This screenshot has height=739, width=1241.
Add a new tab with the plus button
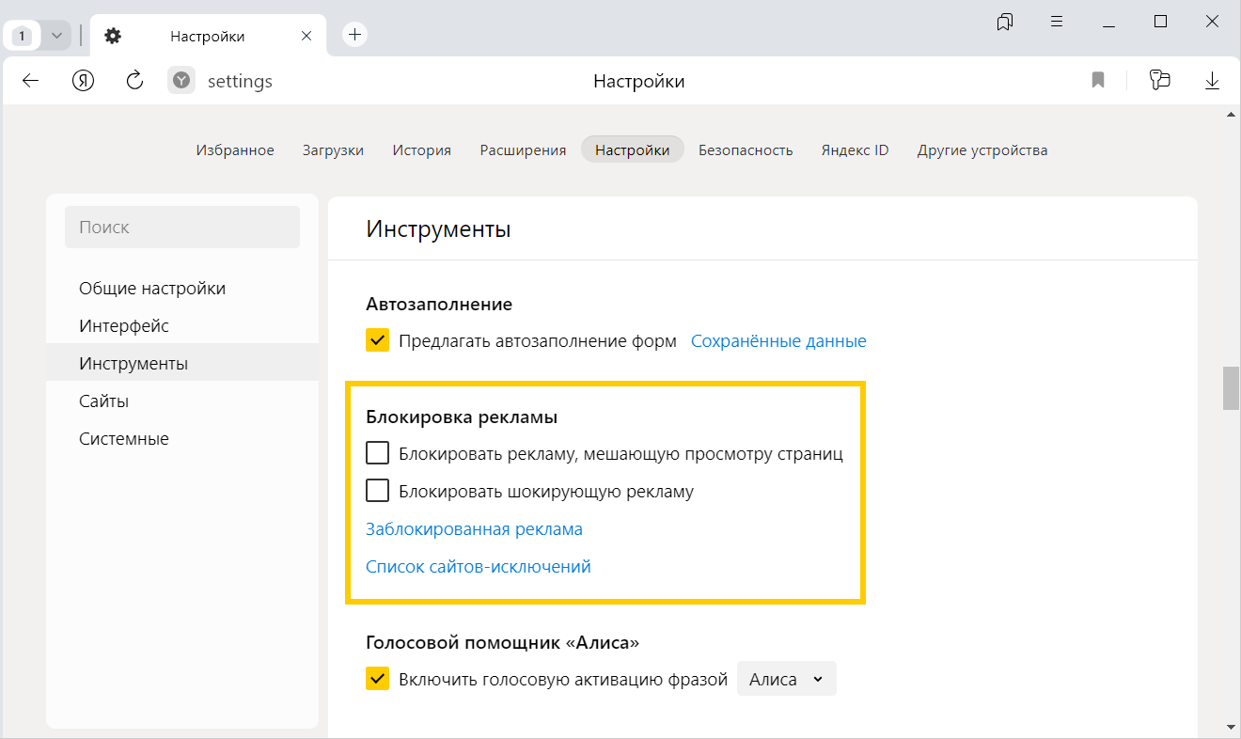(x=354, y=35)
